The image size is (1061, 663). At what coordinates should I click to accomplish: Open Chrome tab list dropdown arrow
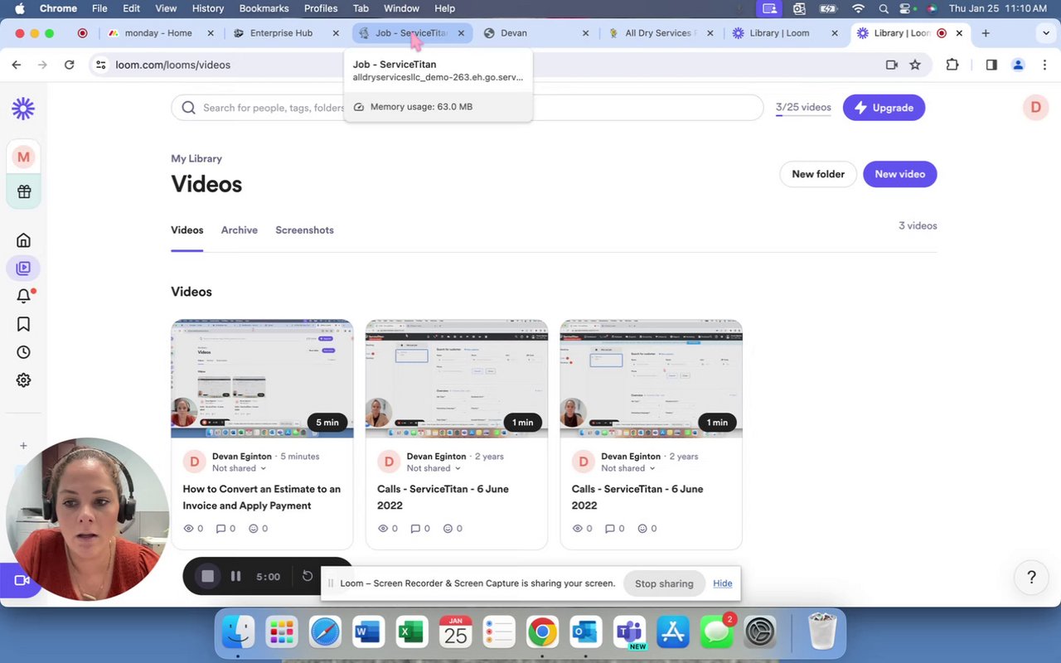coord(1046,33)
